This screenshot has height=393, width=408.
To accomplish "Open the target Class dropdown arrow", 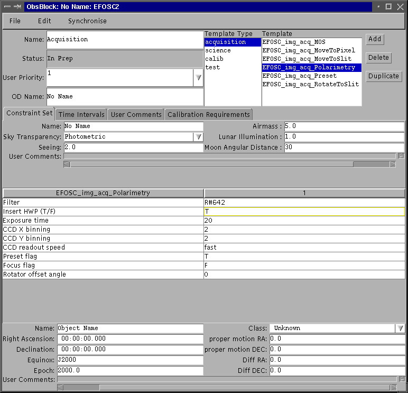I will click(400, 328).
